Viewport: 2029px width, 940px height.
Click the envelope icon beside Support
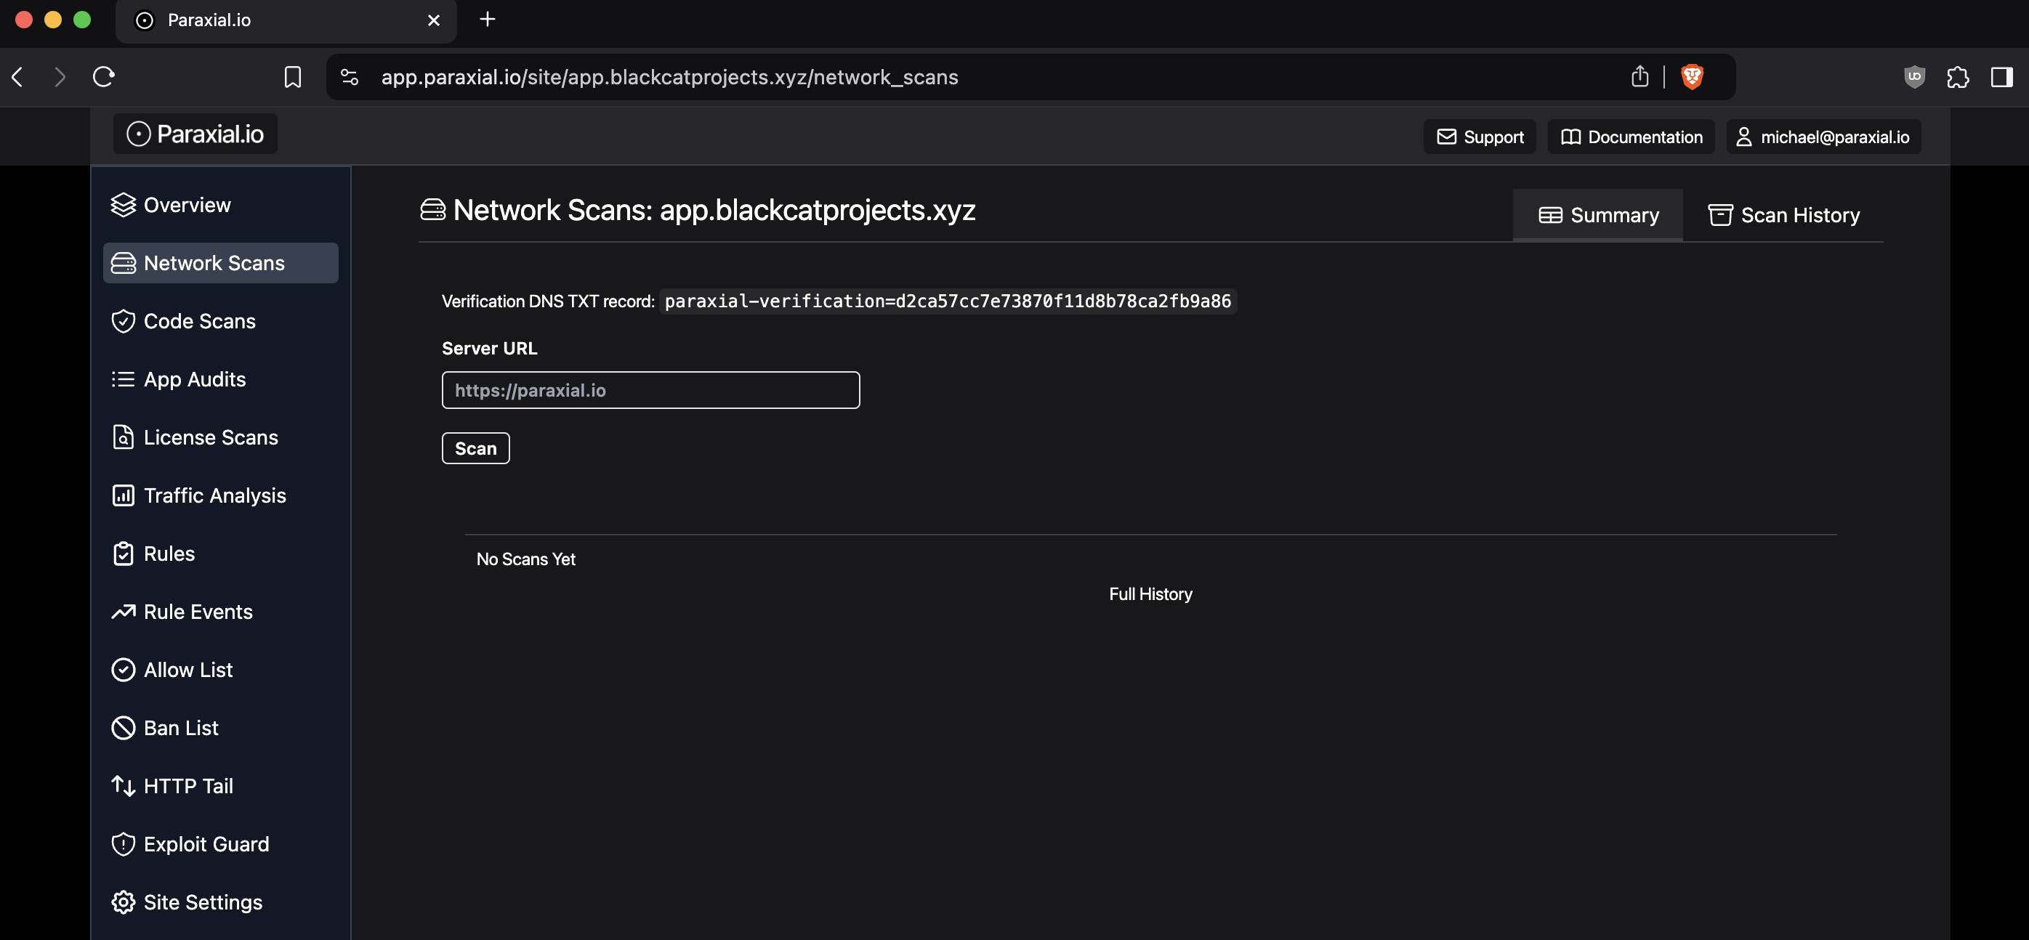[x=1446, y=137]
